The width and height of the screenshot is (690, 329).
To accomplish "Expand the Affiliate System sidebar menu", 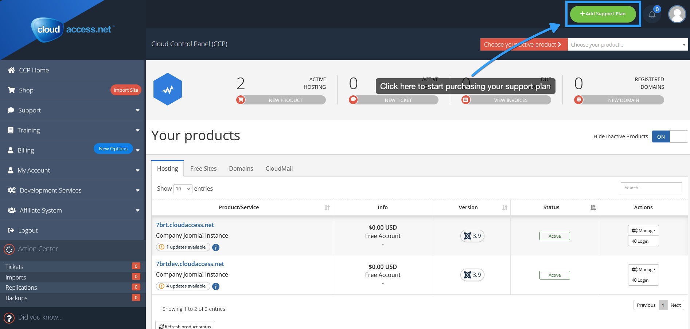I will (x=72, y=210).
